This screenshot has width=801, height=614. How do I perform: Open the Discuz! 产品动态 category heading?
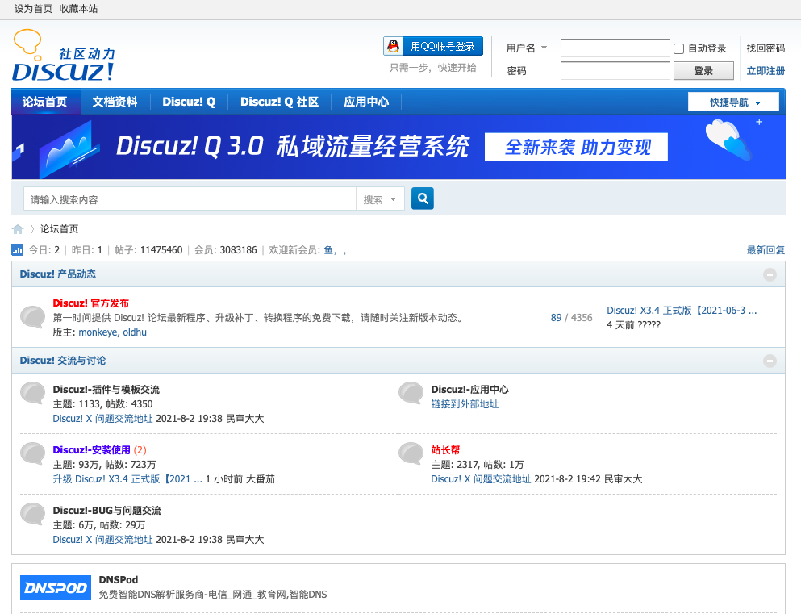click(58, 274)
